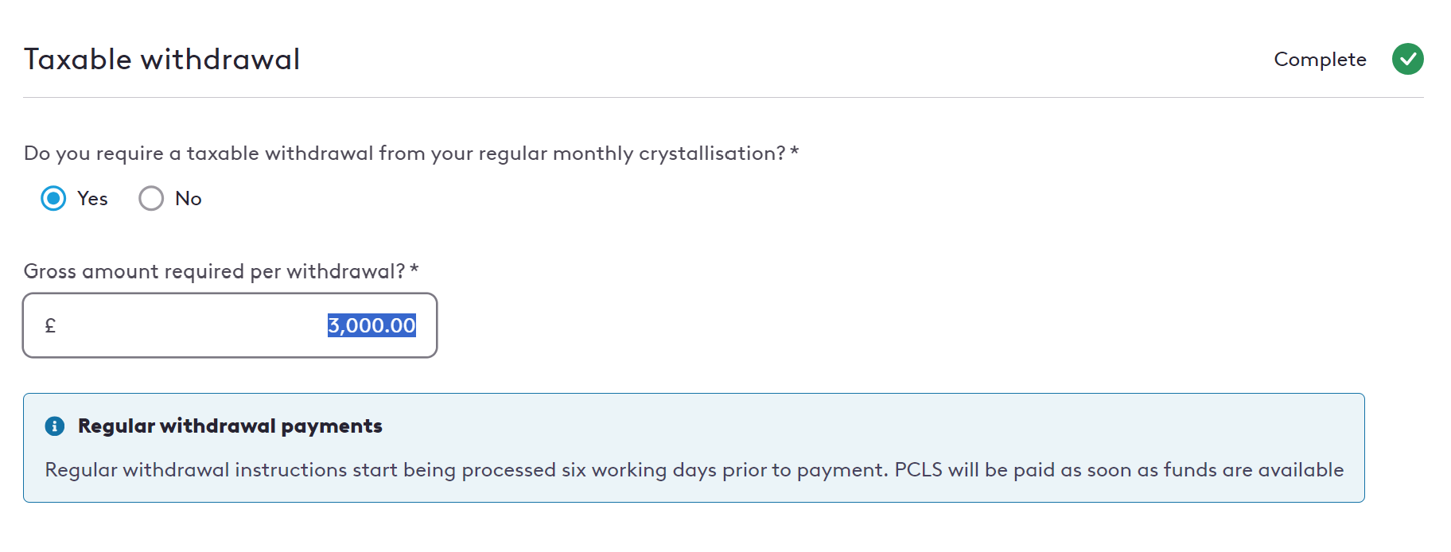Click the asterisk after the crystallisation question
The height and width of the screenshot is (552, 1451).
pyautogui.click(x=795, y=151)
